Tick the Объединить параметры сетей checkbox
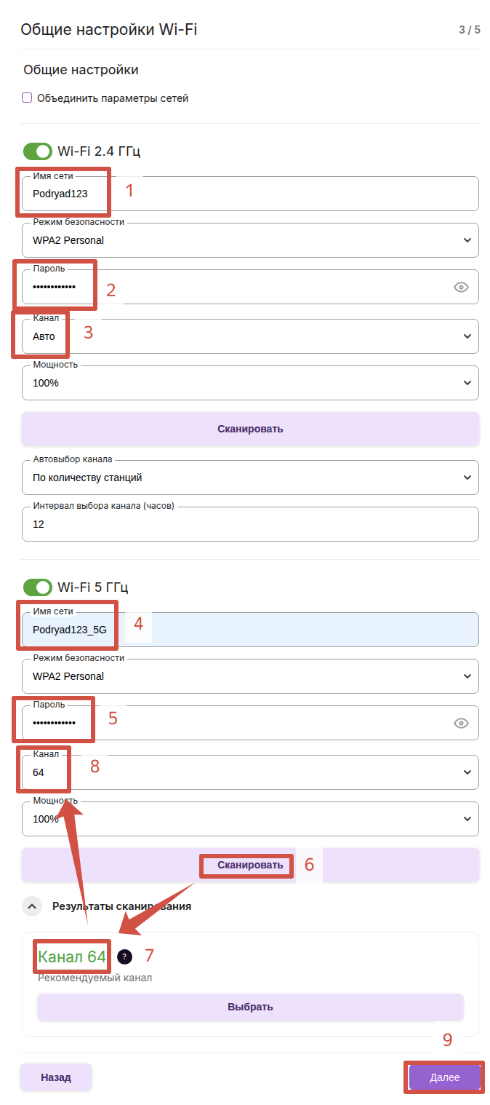Image resolution: width=490 pixels, height=1105 pixels. tap(27, 98)
